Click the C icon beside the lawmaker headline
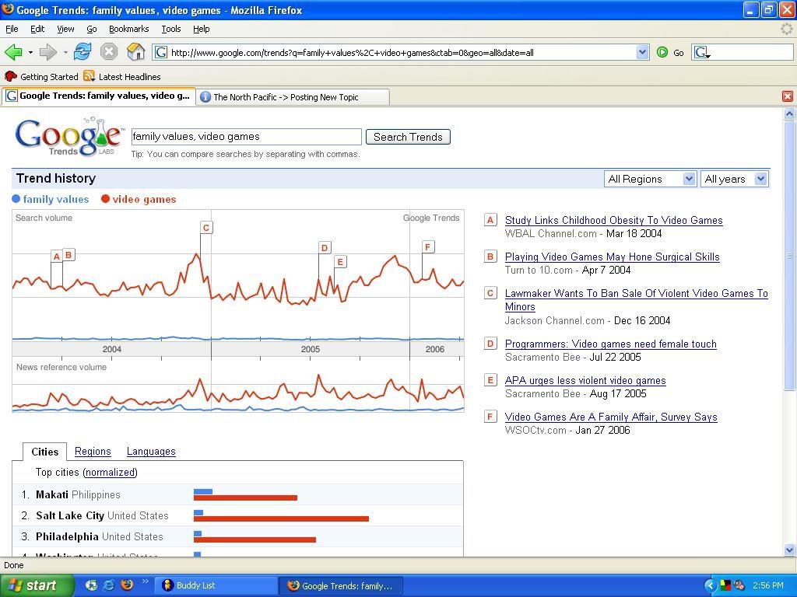This screenshot has width=797, height=597. 490,293
